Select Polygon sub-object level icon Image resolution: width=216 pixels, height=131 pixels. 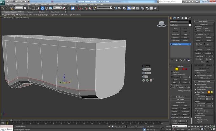coord(183,69)
